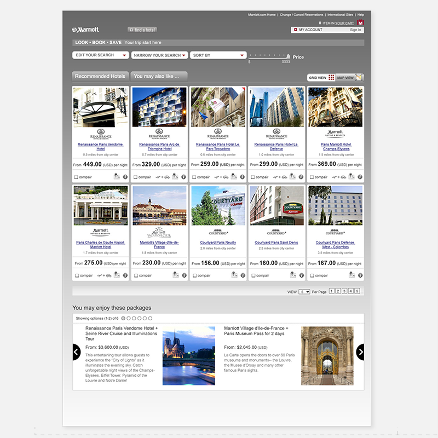Open the red Marriott shopping bag cart icon
This screenshot has width=438, height=438.
click(x=360, y=22)
